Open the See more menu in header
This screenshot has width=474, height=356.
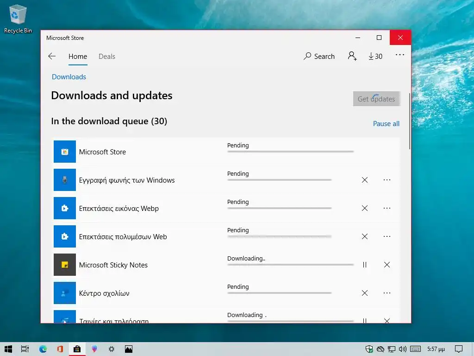(399, 55)
